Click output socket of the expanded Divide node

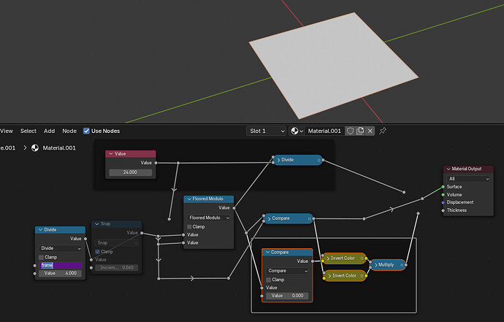click(85, 239)
